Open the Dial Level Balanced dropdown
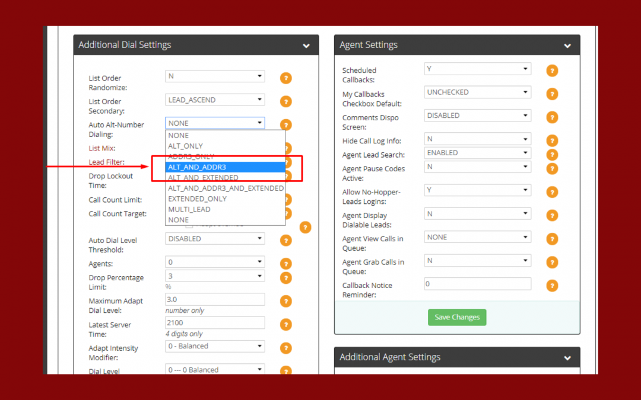This screenshot has height=400, width=641. click(x=215, y=369)
